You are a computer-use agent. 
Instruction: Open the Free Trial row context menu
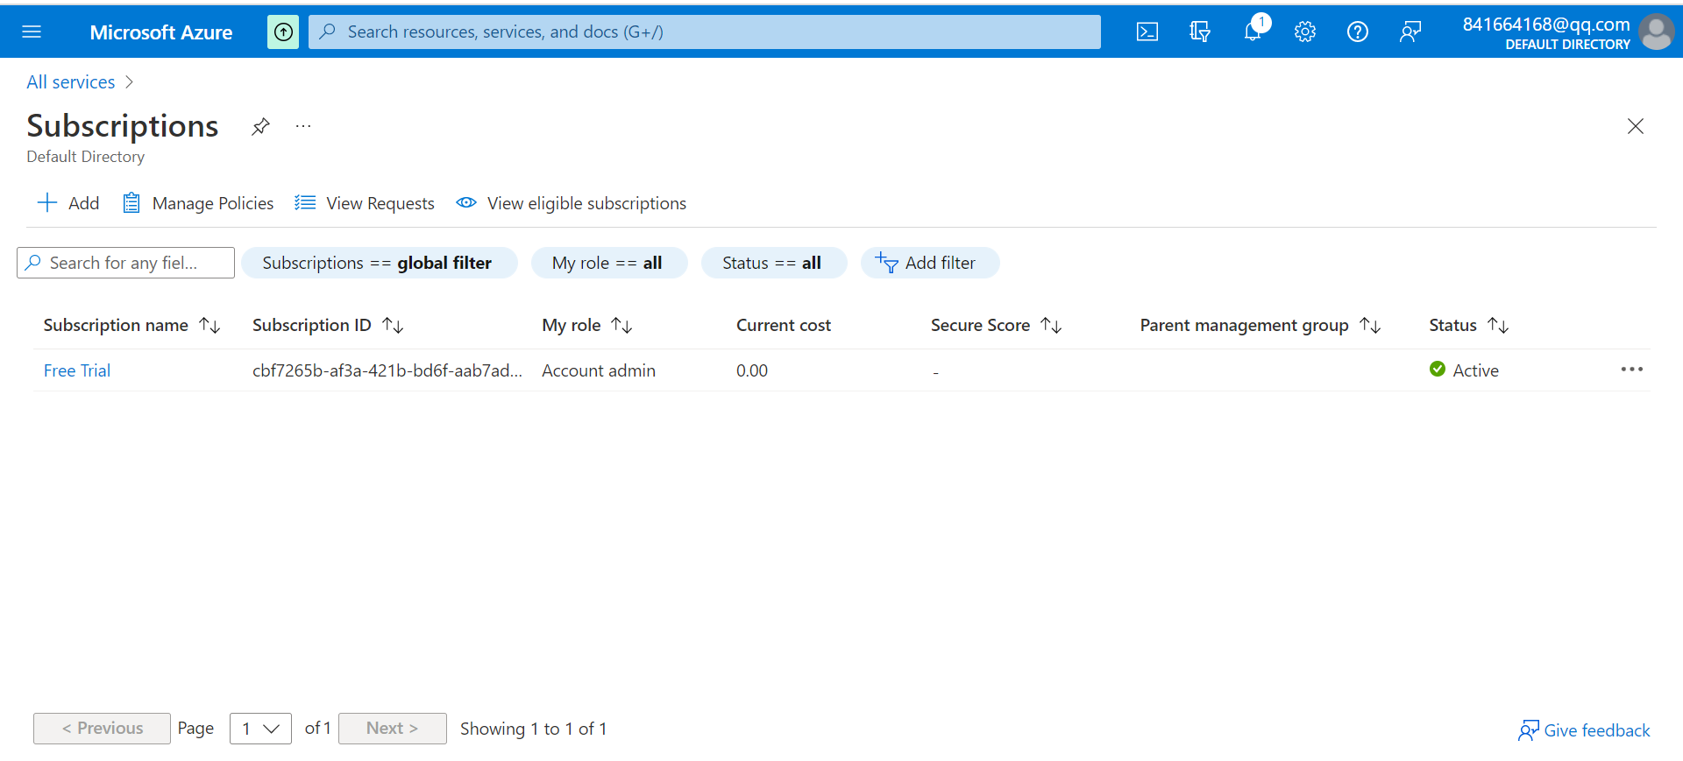coord(1632,370)
